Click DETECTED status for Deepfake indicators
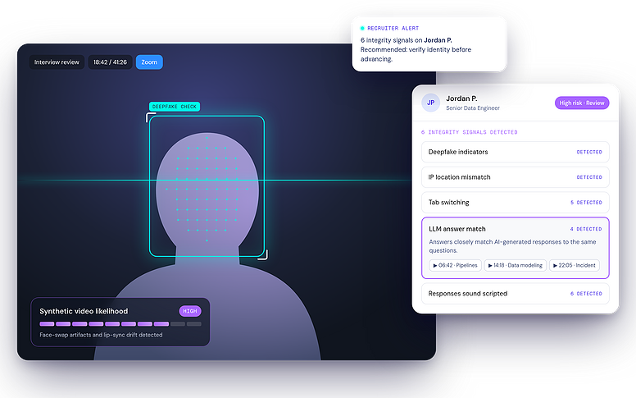 coord(589,152)
